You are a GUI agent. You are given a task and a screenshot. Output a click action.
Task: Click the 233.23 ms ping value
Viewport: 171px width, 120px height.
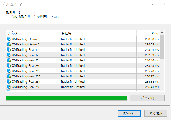(x=152, y=66)
